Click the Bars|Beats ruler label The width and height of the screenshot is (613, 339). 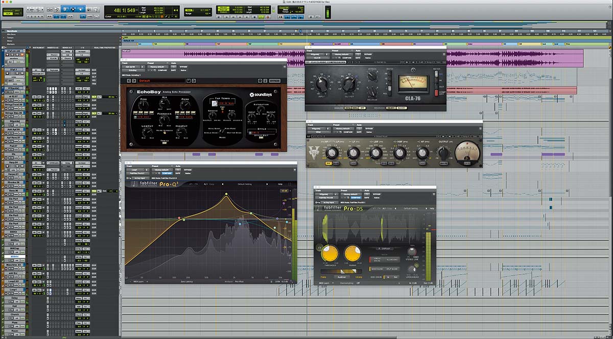12,31
